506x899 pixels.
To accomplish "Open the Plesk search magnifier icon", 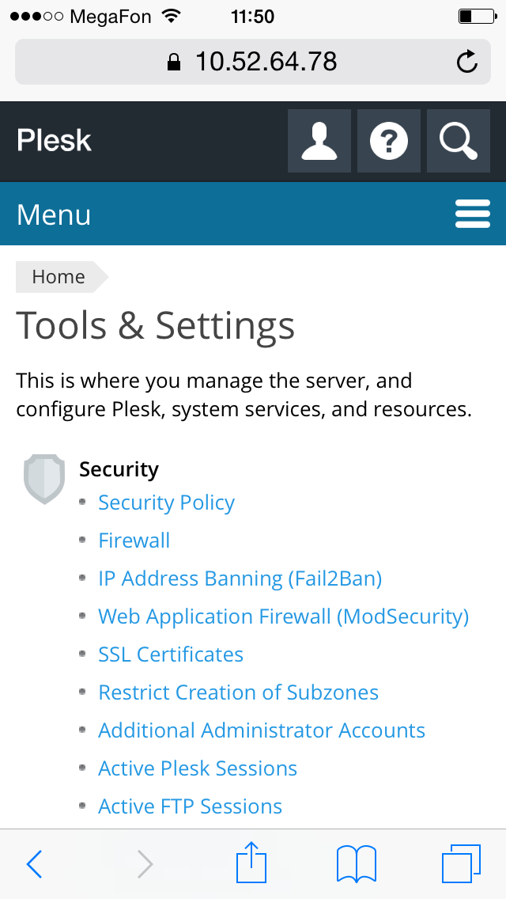I will (459, 141).
